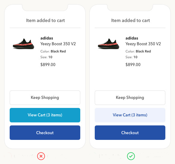
Task: Click Color Black Red label on left
Action: 53,51
